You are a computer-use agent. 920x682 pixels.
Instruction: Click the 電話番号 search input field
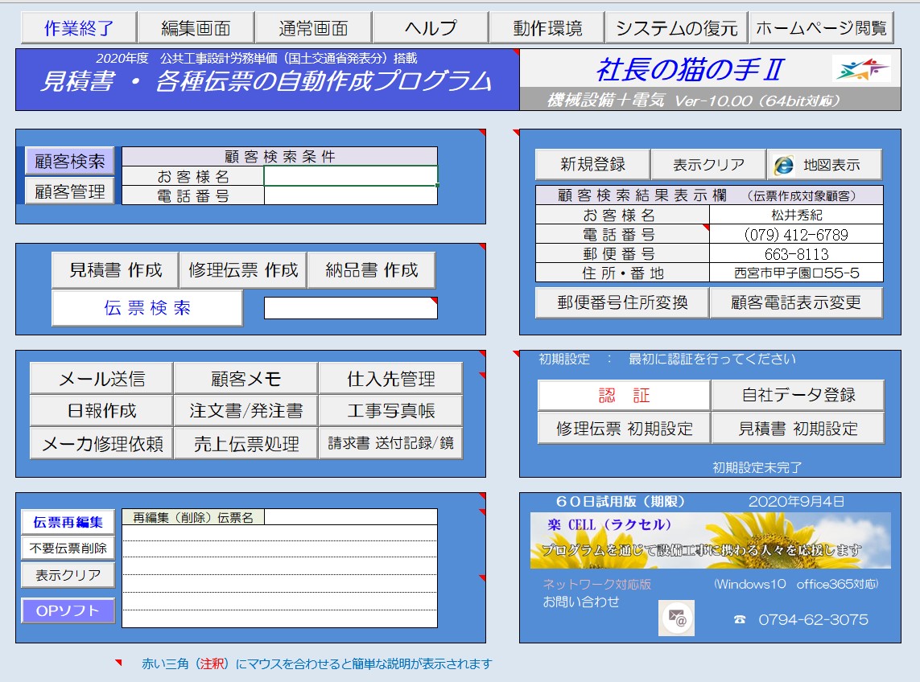pos(351,195)
